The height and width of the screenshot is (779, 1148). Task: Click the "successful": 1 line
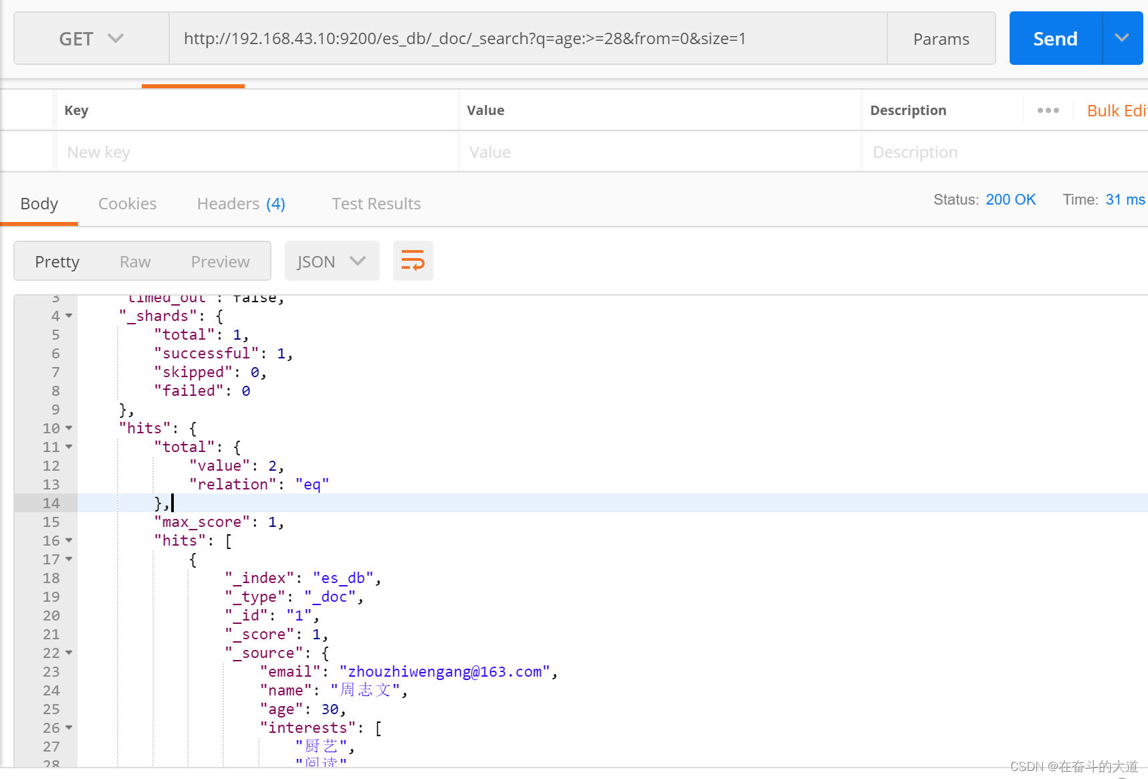[x=223, y=353]
